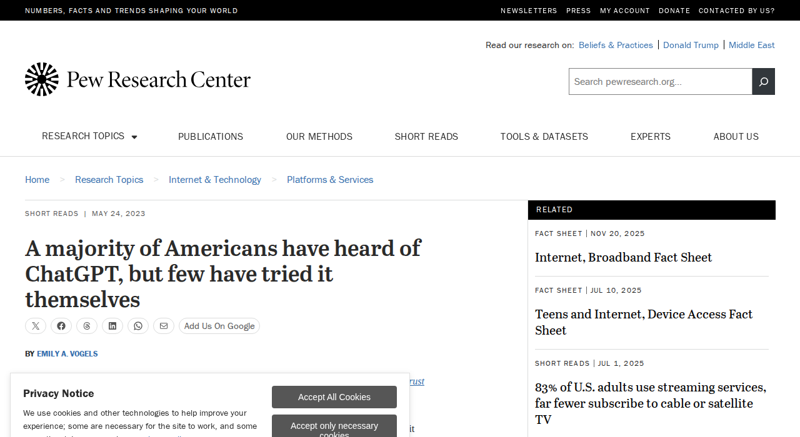
Task: Click Contacted By Us? link
Action: click(x=737, y=11)
